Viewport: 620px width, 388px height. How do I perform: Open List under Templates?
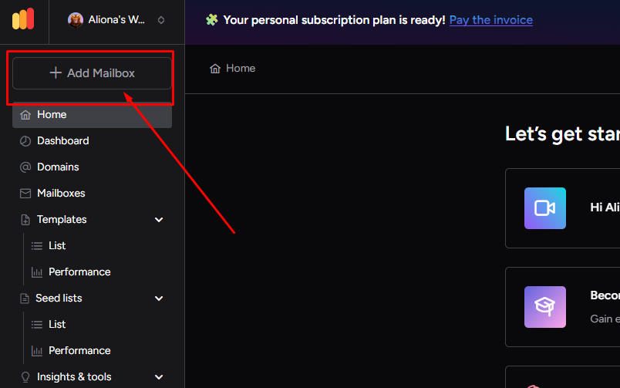point(57,246)
